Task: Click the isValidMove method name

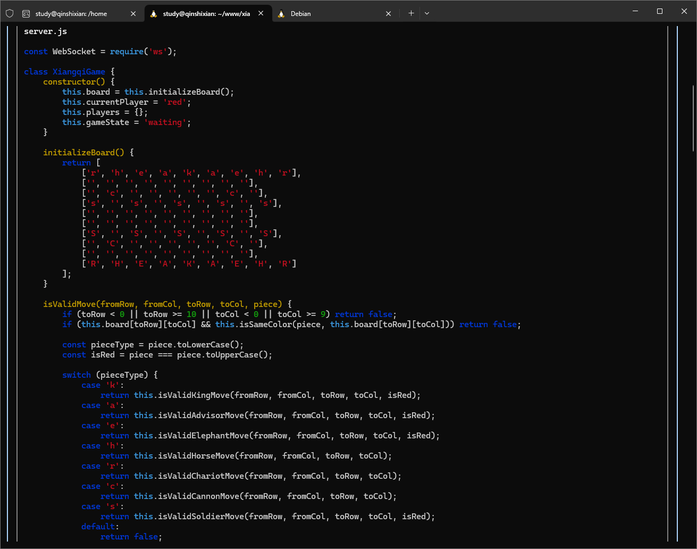Action: (70, 304)
